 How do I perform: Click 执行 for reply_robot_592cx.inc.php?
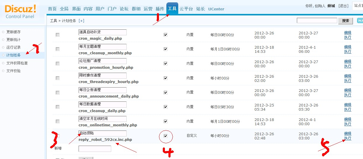point(348,138)
